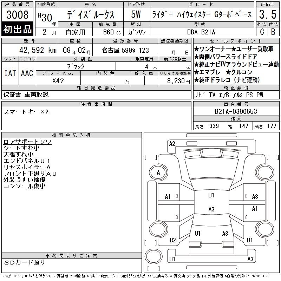
Task: Click the evaluation score 3.5
Action: [268, 14]
